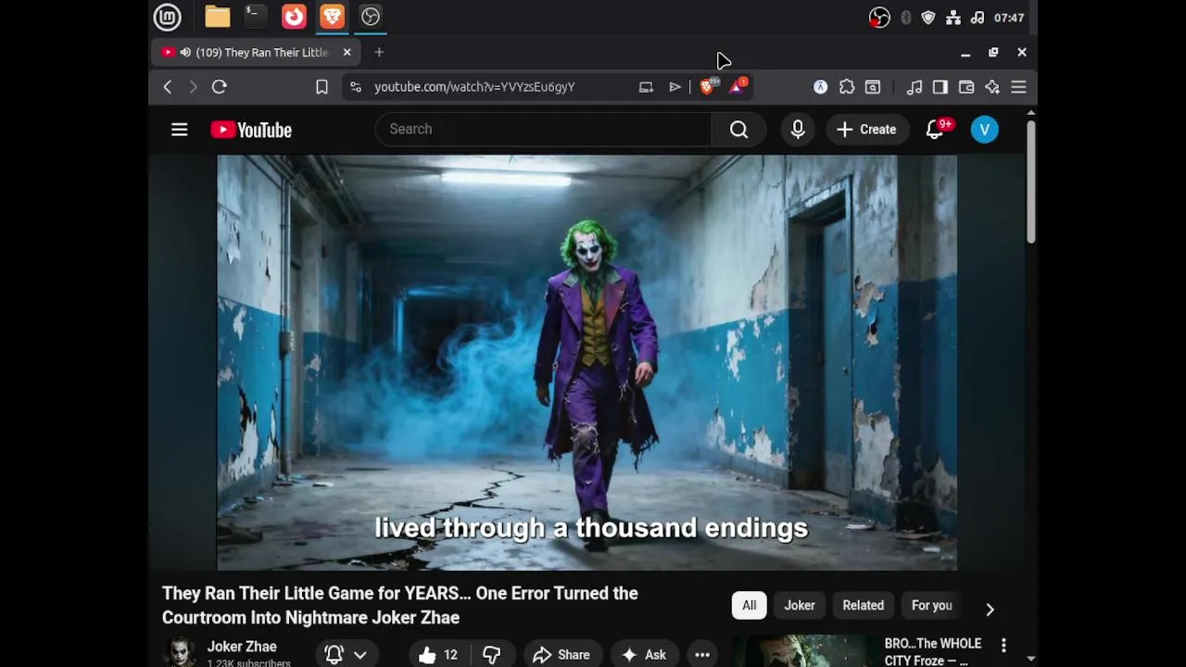Launch the Terminal from the panel

(x=255, y=17)
